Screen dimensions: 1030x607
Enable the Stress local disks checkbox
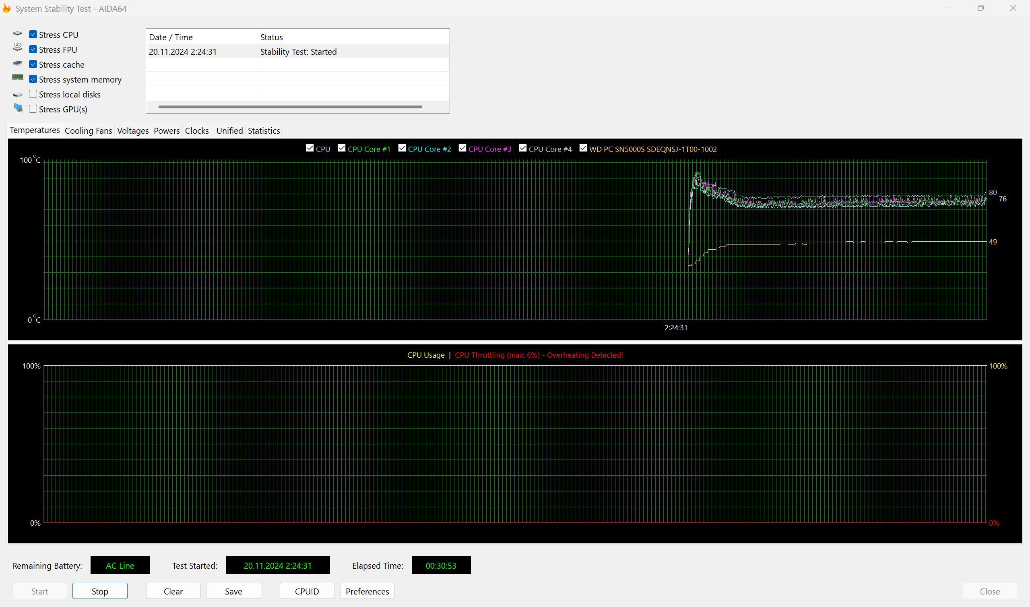tap(32, 94)
